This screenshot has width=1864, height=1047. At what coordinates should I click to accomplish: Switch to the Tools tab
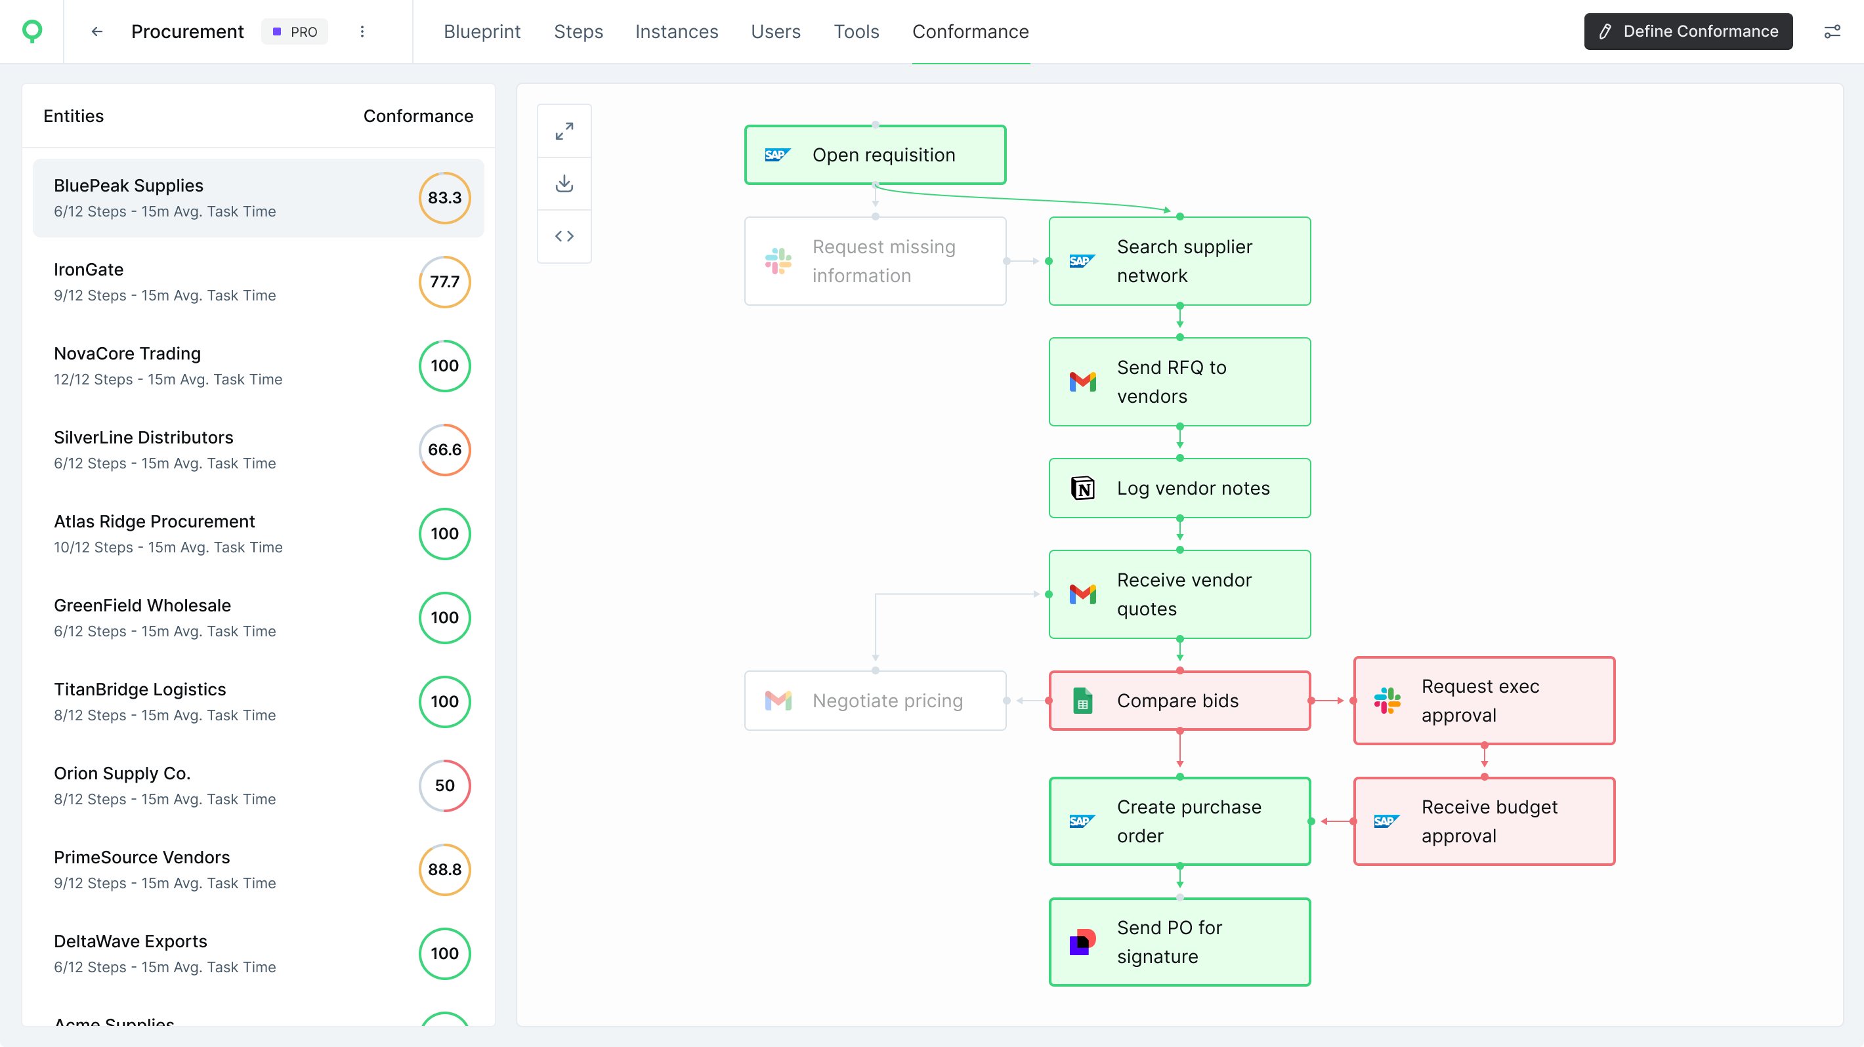pos(856,31)
